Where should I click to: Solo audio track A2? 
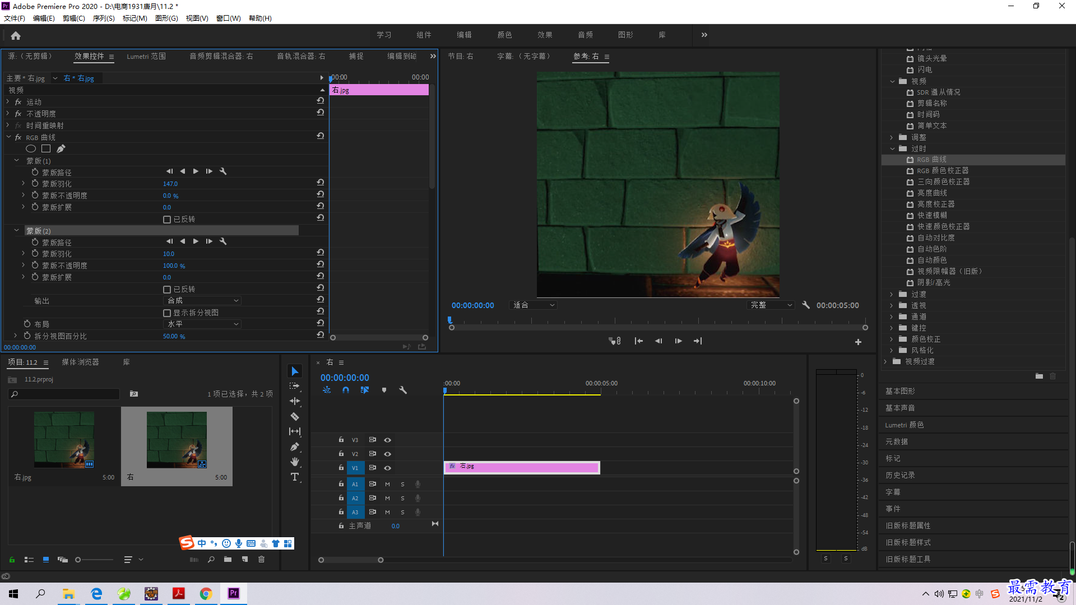tap(402, 498)
